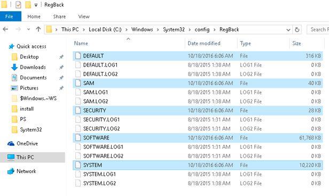
Task: Sort by the Date modified column header
Action: pyautogui.click(x=204, y=43)
